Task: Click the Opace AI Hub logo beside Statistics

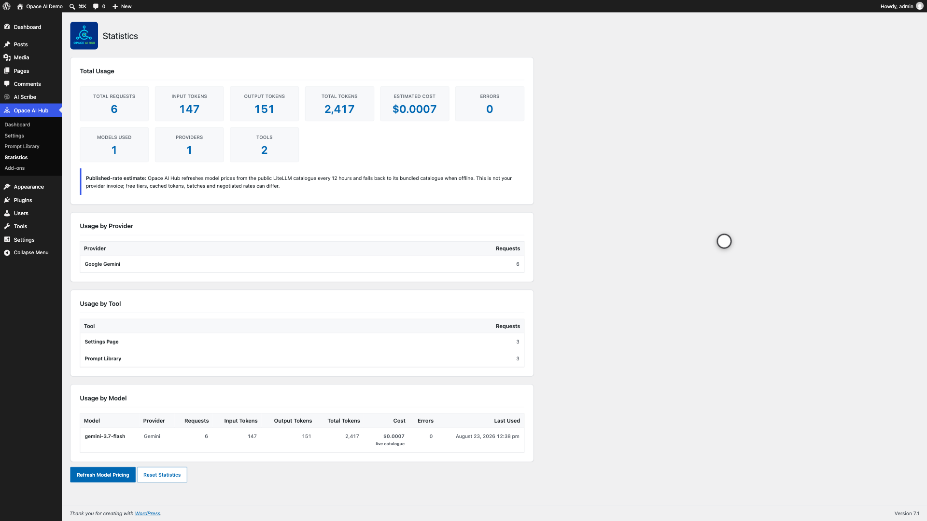Action: (84, 36)
